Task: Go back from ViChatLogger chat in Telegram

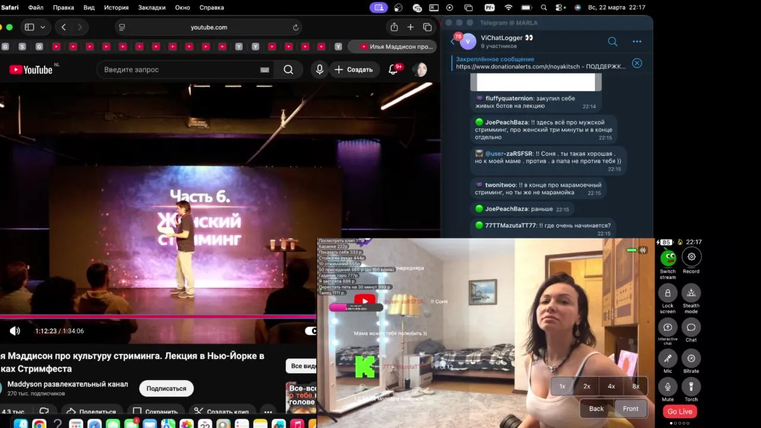Action: [453, 42]
